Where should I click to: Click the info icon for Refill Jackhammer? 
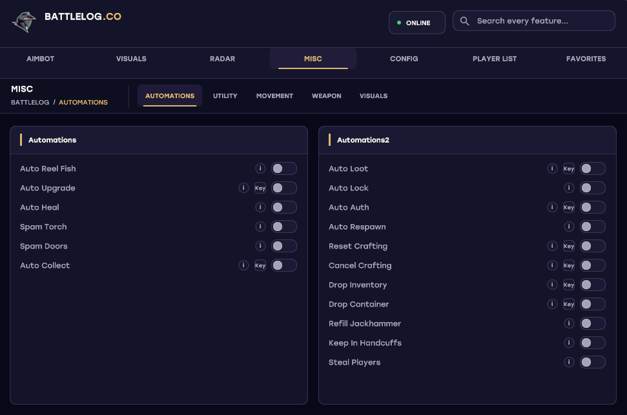tap(569, 323)
